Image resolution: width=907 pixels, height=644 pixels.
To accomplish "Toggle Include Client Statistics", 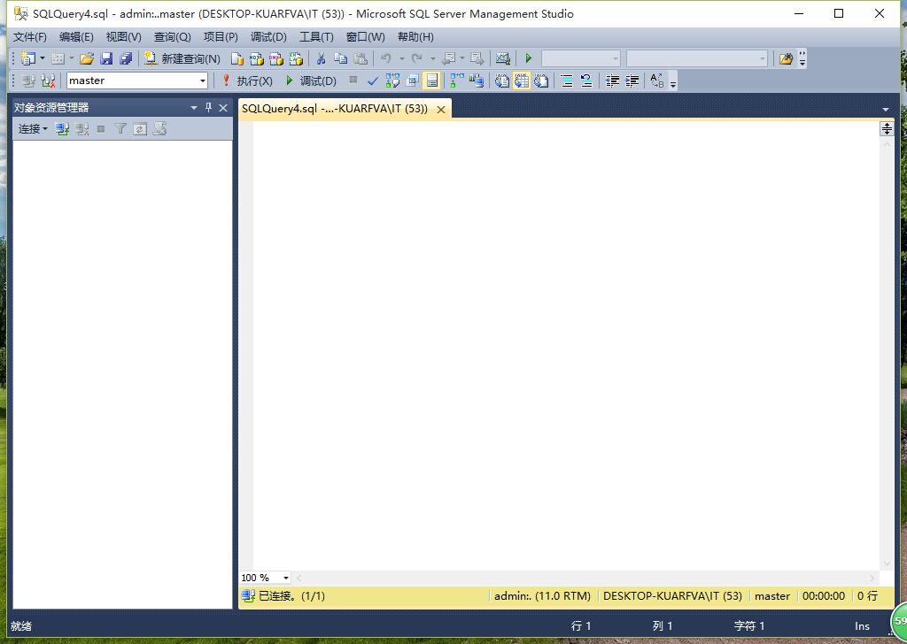I will pos(476,80).
